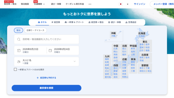Click the magnifier icon in destination field
The image size is (174, 98).
19,39
